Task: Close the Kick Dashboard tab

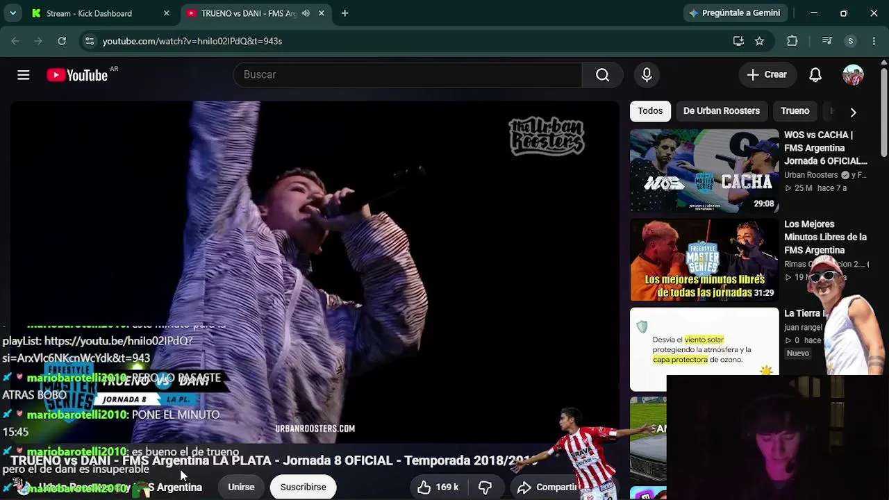Action: pyautogui.click(x=167, y=13)
